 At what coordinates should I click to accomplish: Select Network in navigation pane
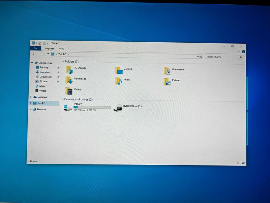[x=41, y=109]
